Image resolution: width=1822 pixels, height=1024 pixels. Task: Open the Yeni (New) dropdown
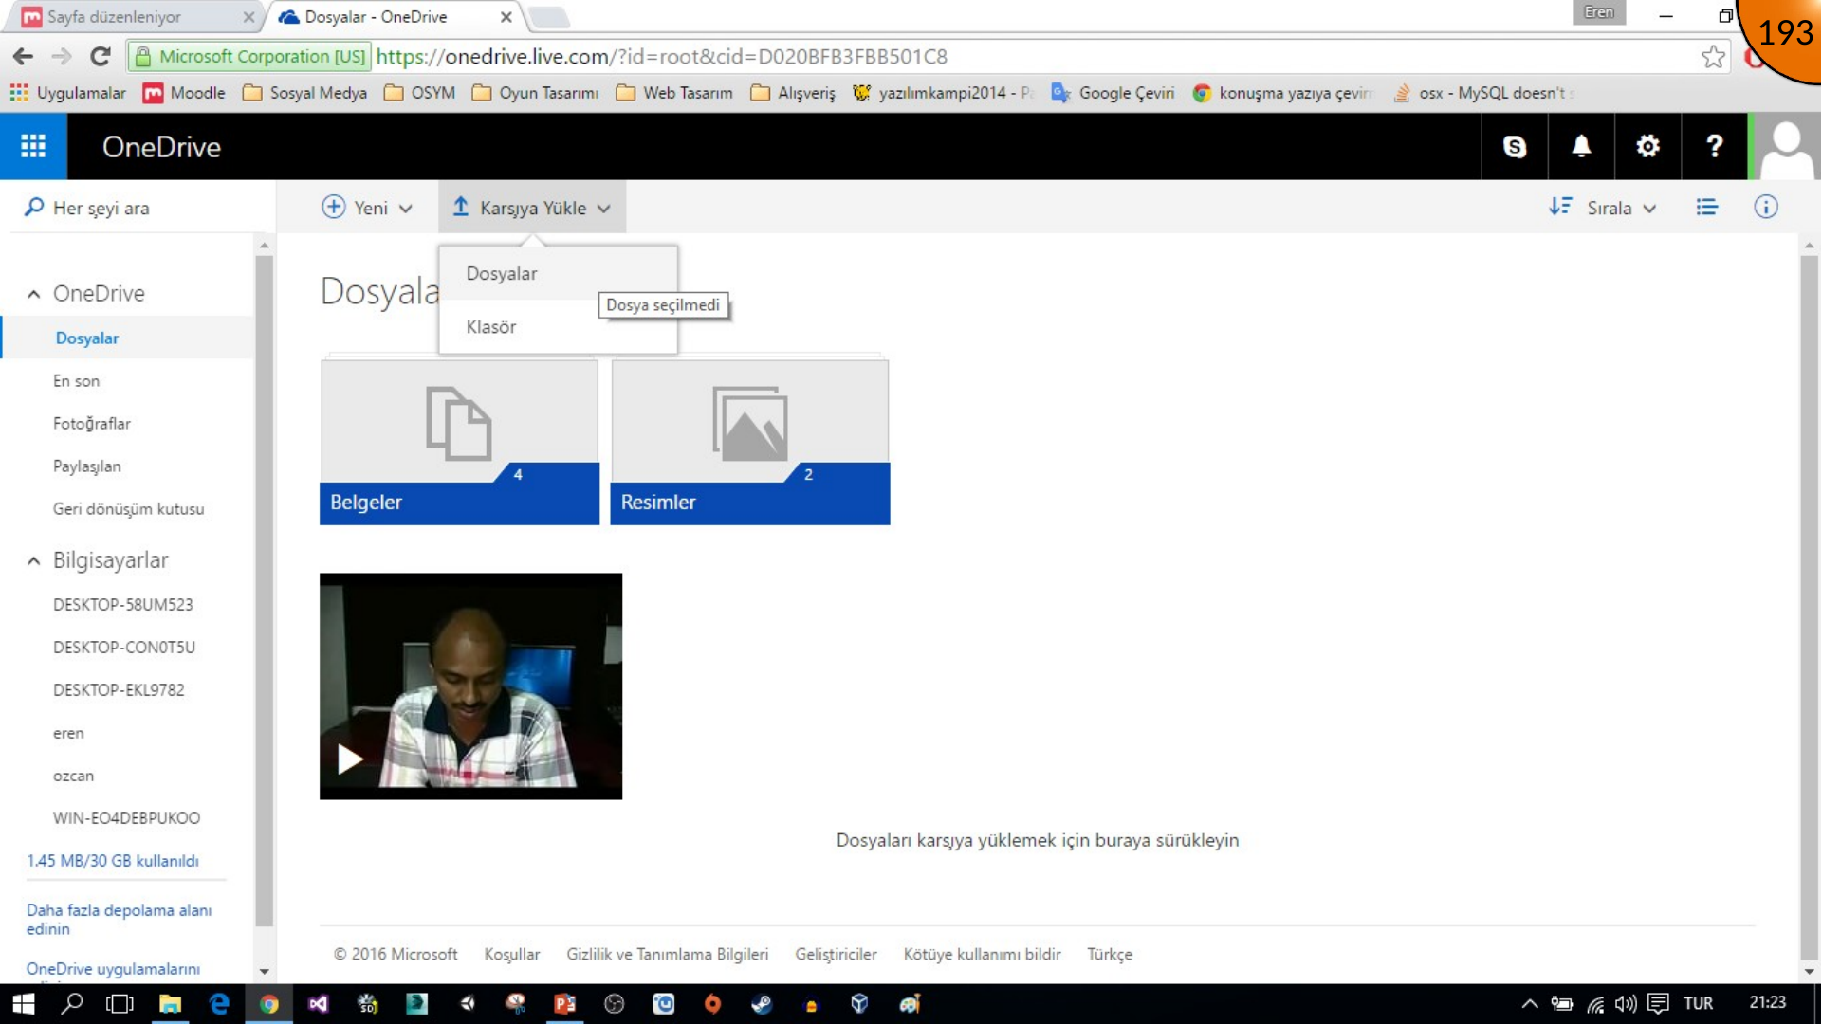[x=367, y=207]
